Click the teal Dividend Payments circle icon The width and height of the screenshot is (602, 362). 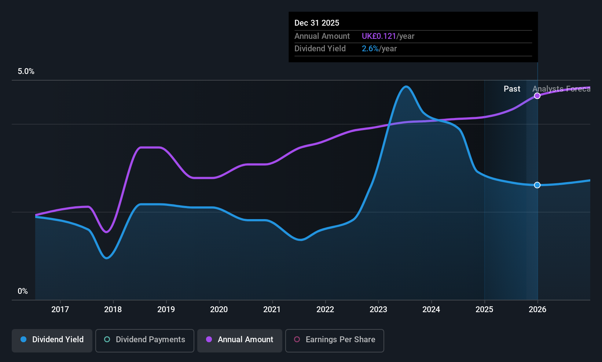click(107, 339)
